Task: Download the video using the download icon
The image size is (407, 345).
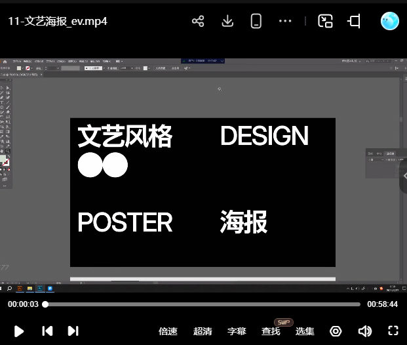Action: (227, 21)
